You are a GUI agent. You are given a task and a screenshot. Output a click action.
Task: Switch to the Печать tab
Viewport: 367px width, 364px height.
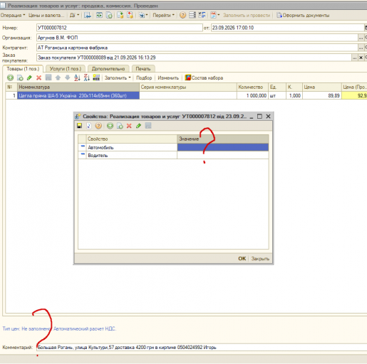coord(143,69)
